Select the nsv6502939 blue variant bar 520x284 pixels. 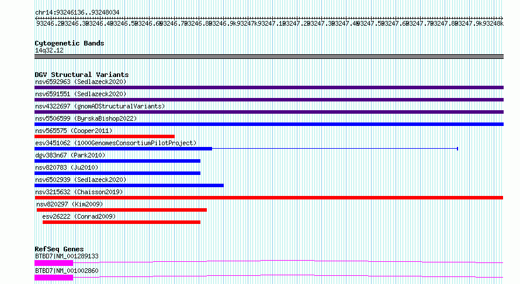point(129,185)
